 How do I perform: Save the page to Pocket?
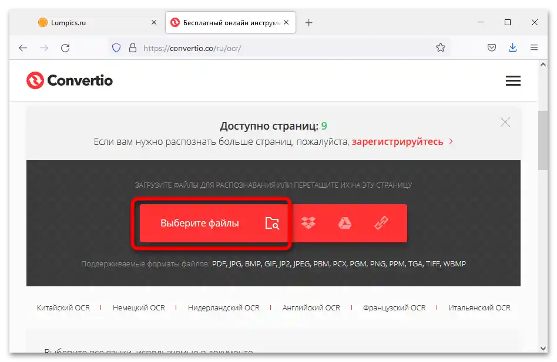(x=492, y=48)
